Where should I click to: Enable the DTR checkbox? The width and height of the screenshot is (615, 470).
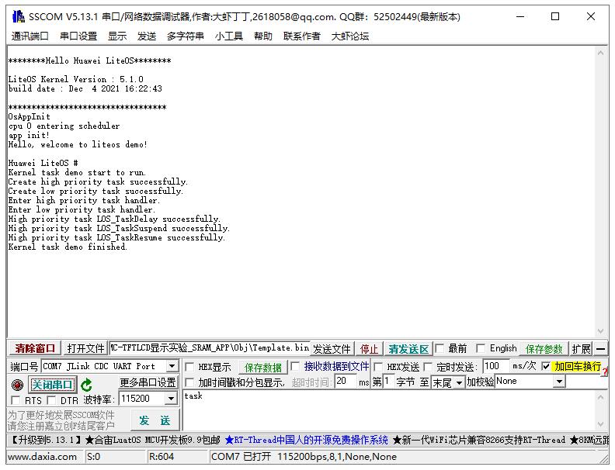click(x=51, y=400)
